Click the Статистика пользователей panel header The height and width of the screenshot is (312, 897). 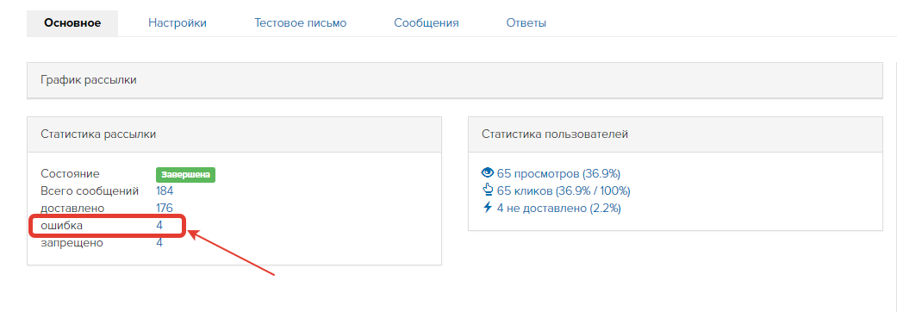pos(675,134)
